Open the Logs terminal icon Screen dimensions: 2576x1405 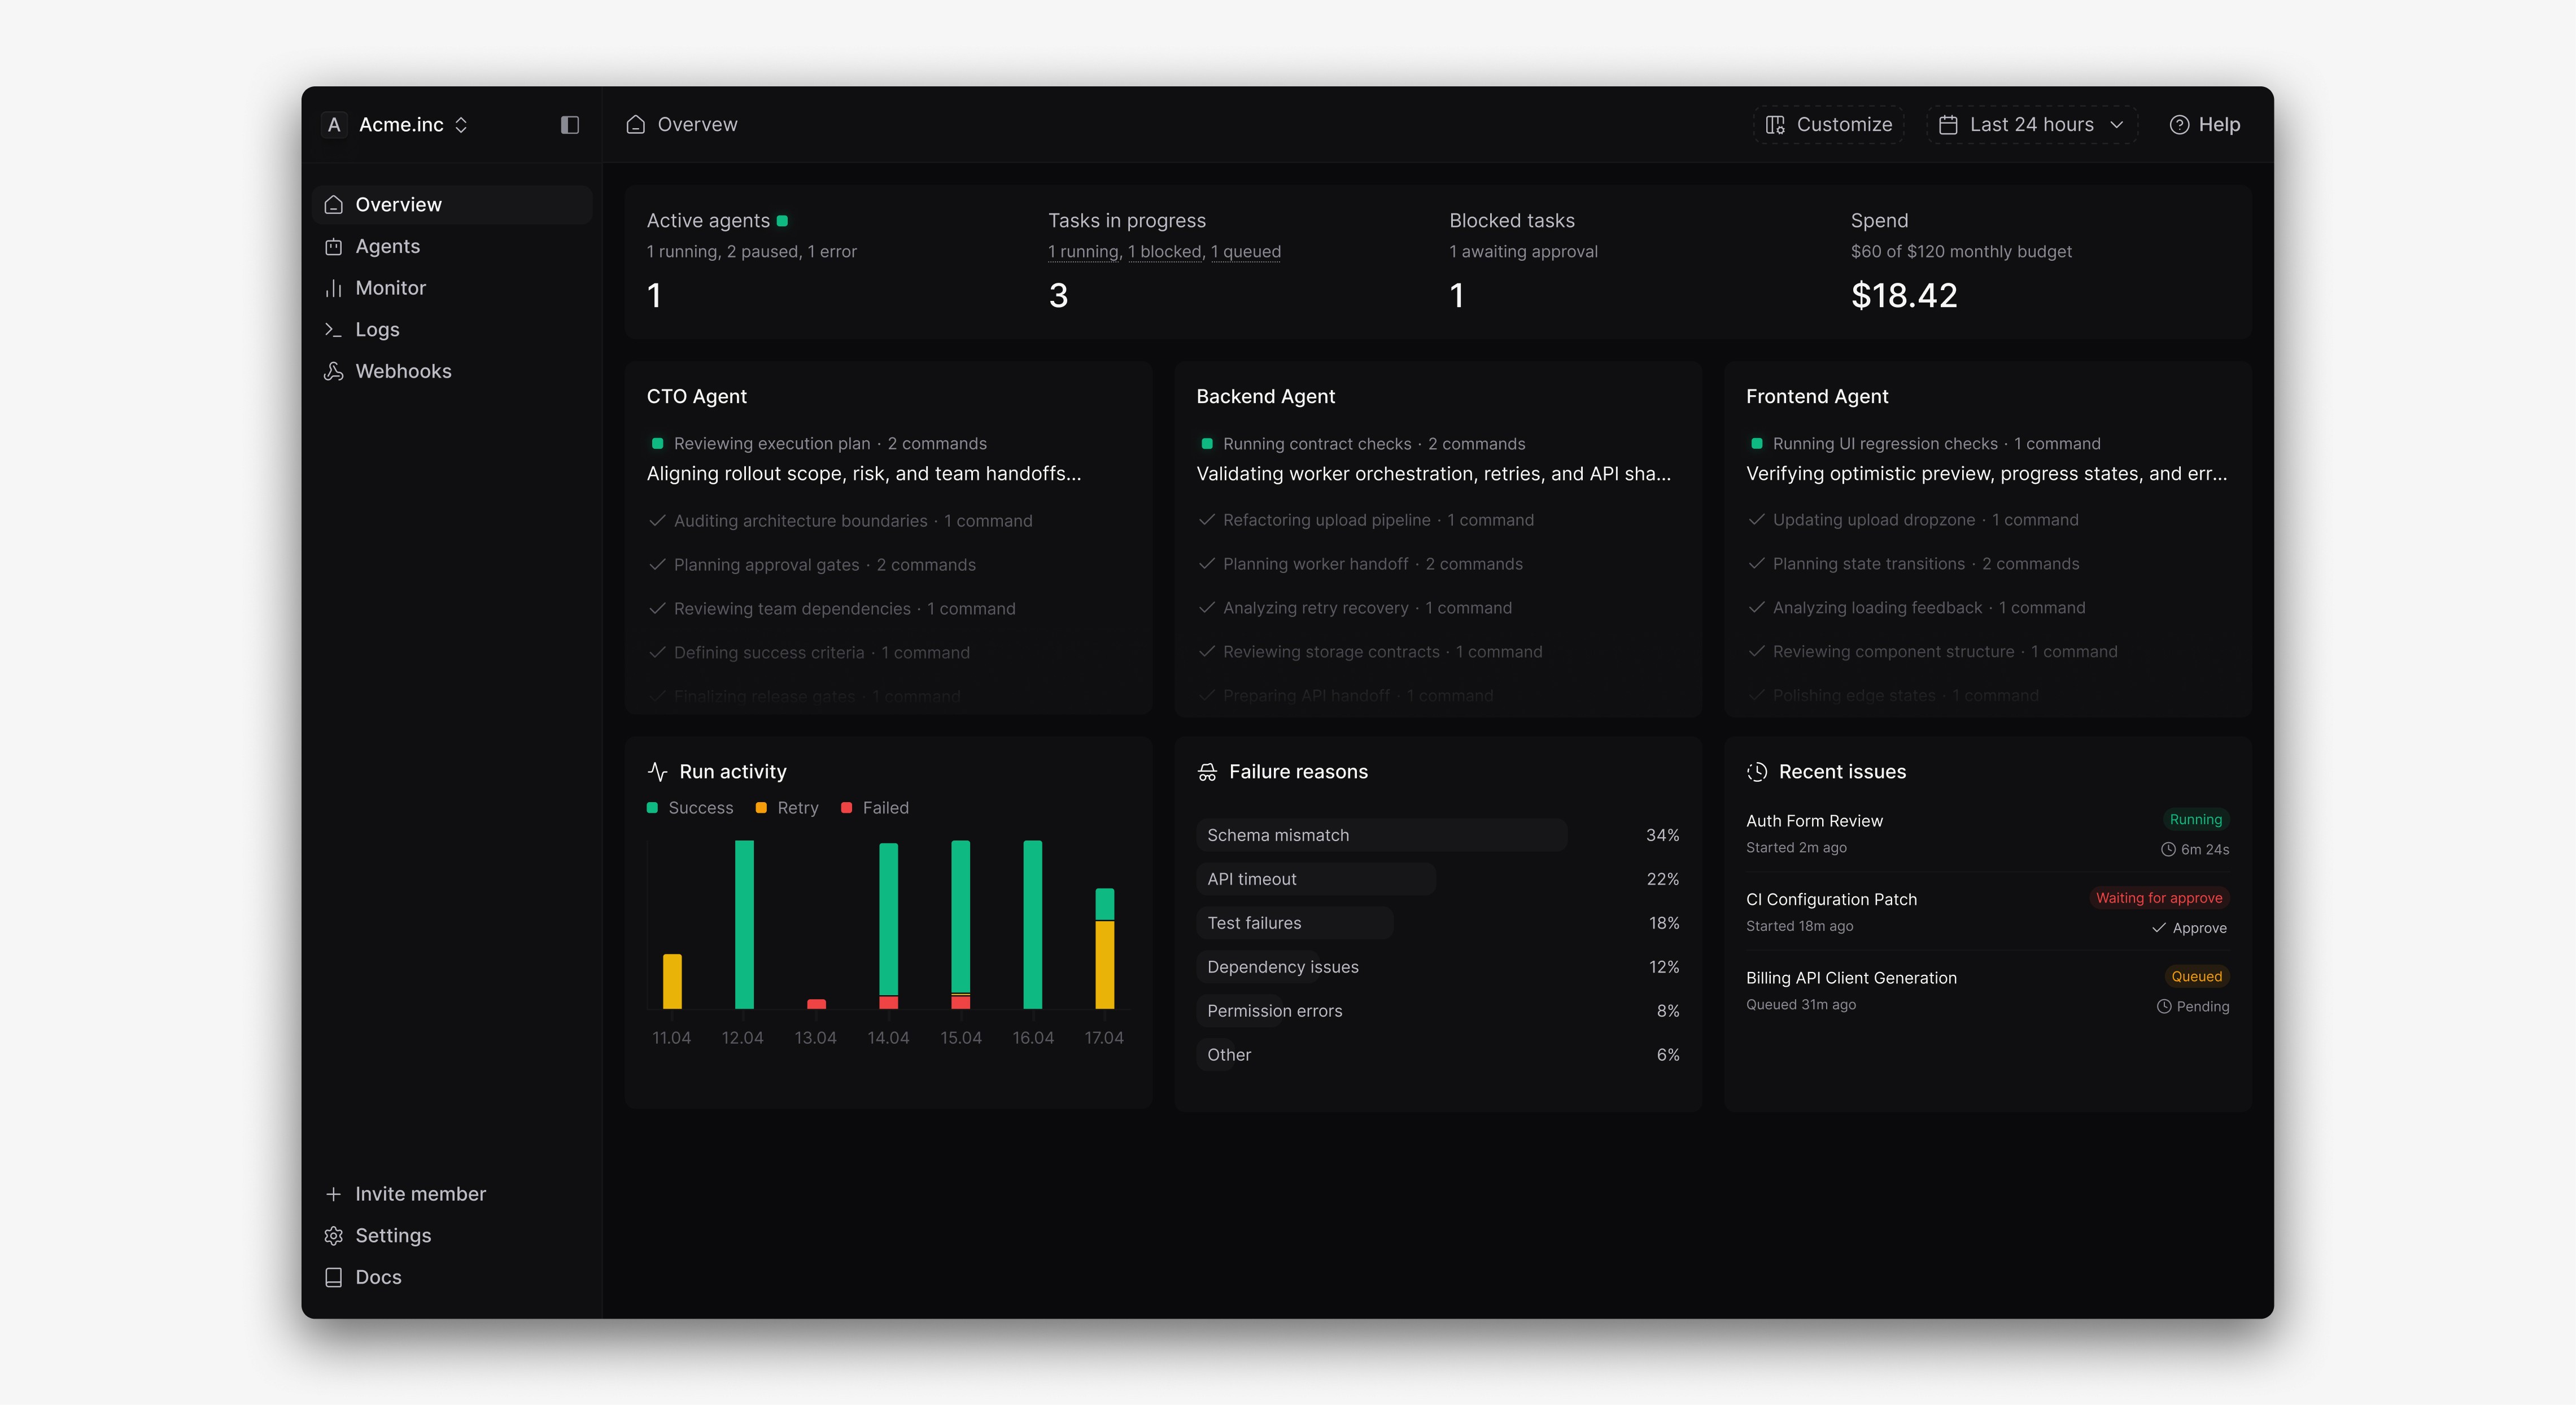334,329
